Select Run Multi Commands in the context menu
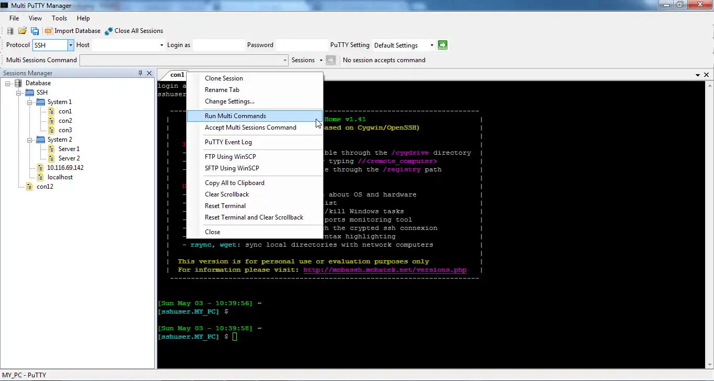The image size is (714, 381). (x=235, y=116)
